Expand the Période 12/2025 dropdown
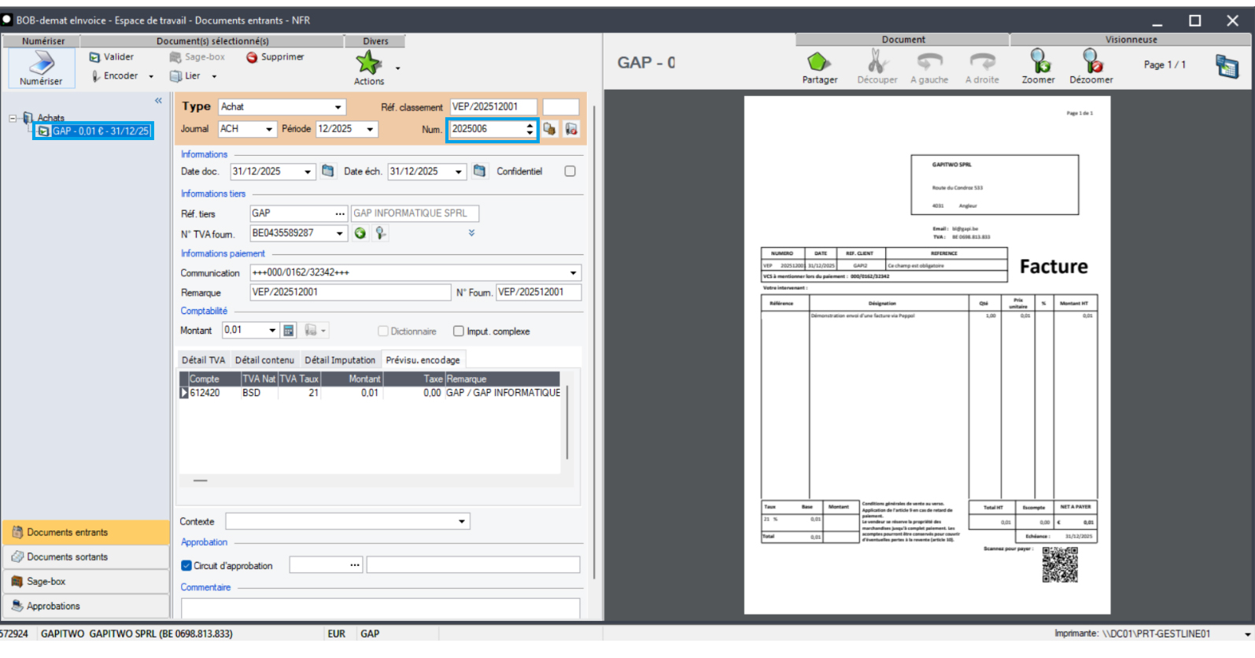 click(x=370, y=129)
